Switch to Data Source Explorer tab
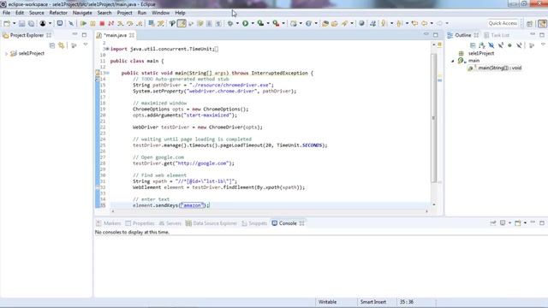Image resolution: width=548 pixels, height=308 pixels. pyautogui.click(x=211, y=223)
